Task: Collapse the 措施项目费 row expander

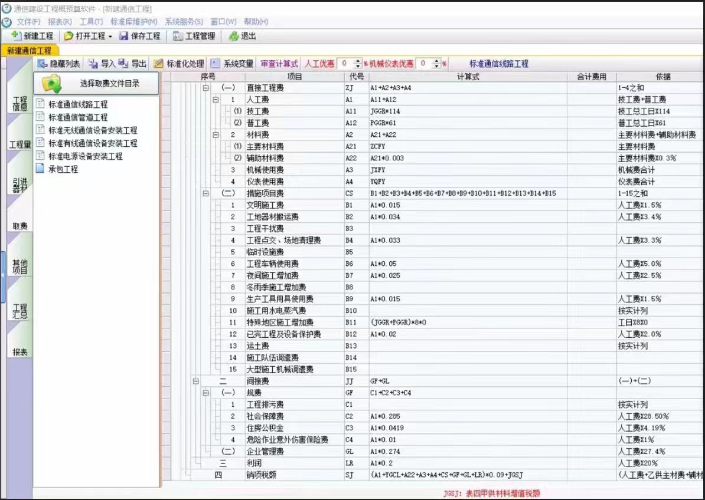Action: click(206, 193)
